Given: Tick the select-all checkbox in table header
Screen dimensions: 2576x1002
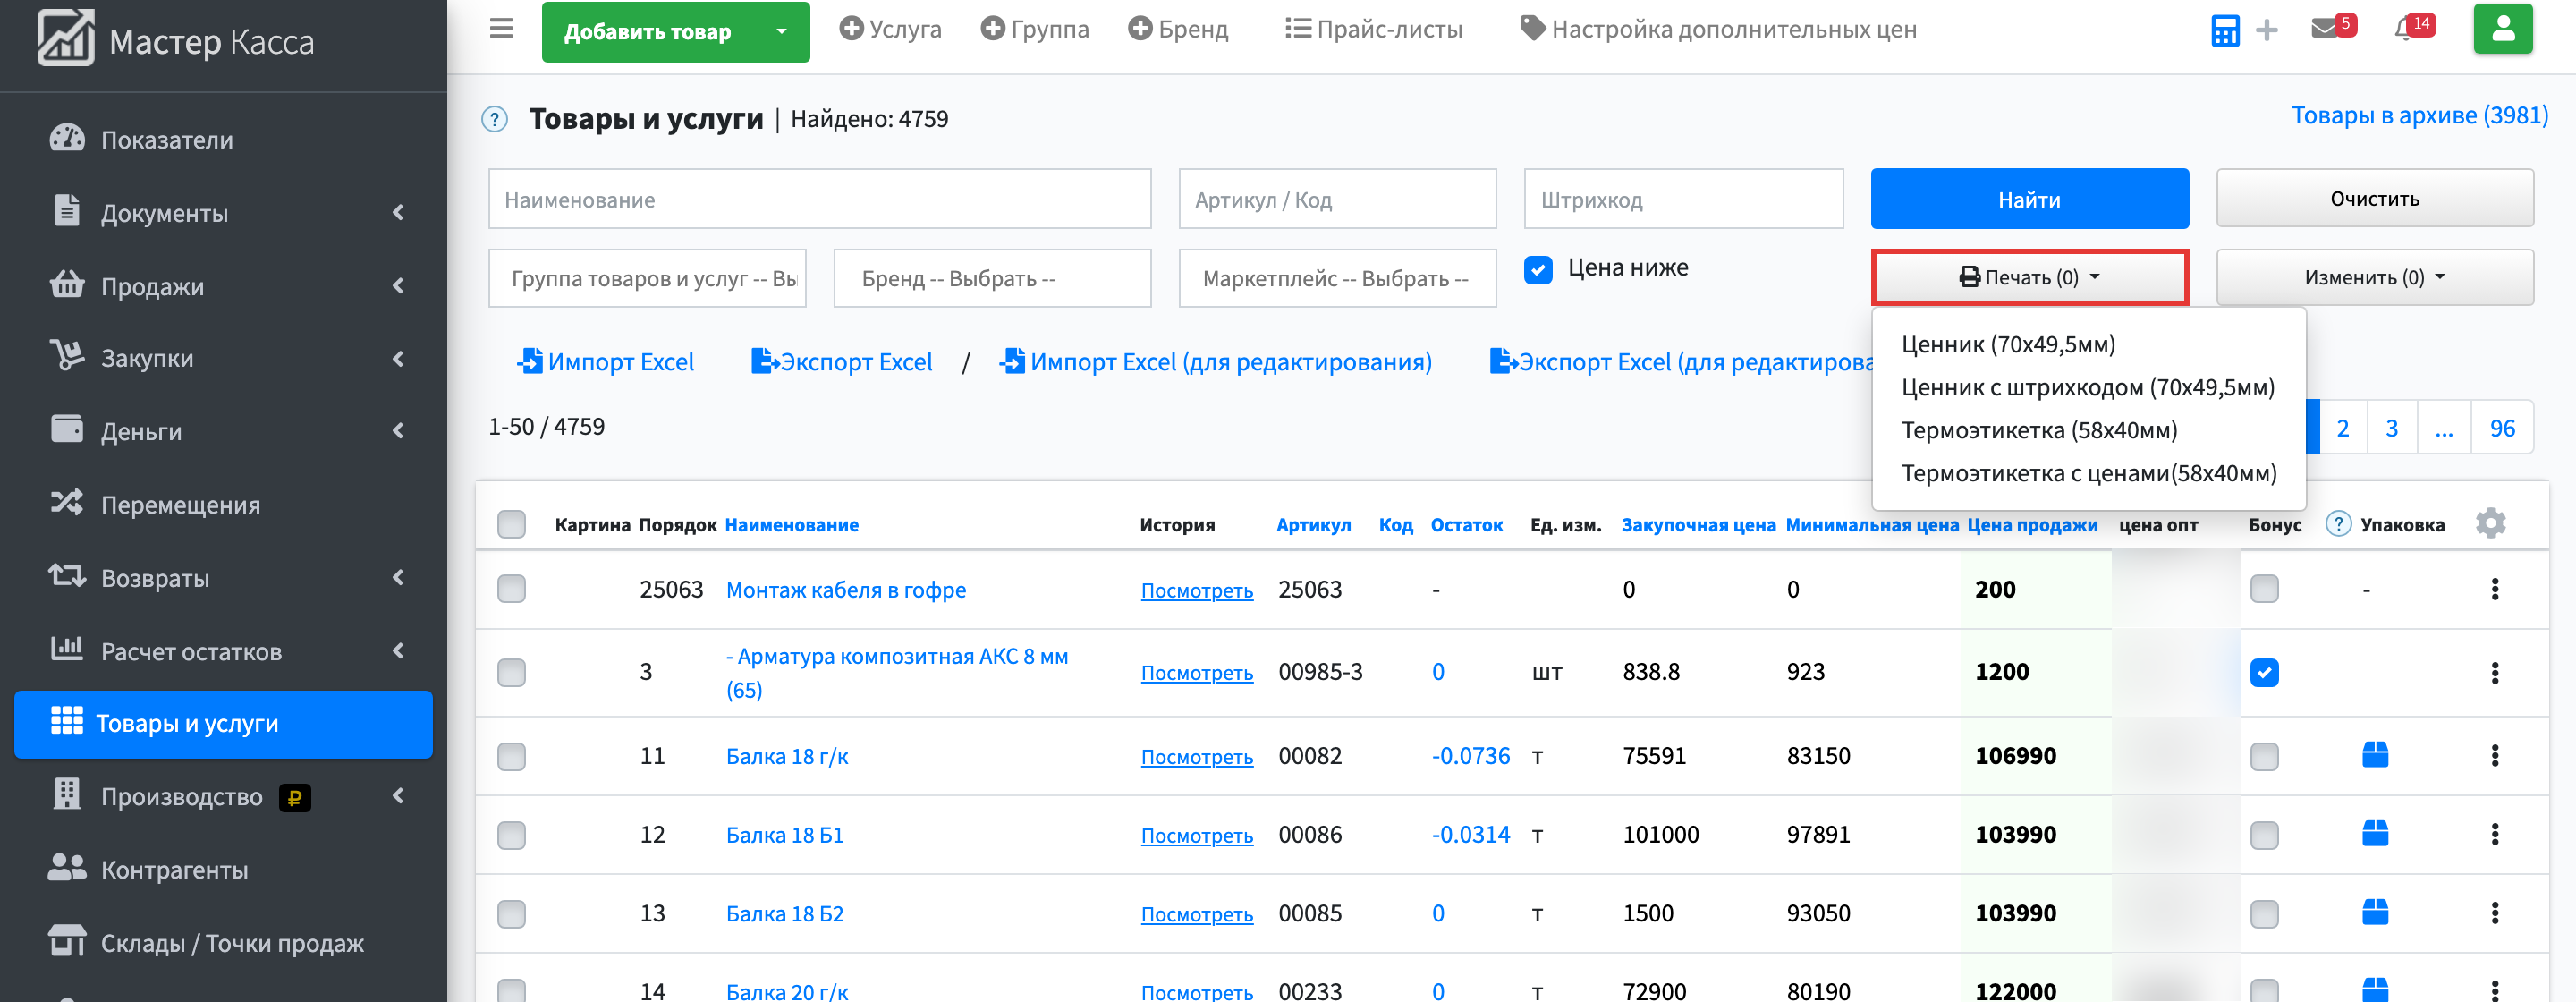Looking at the screenshot, I should coord(511,524).
